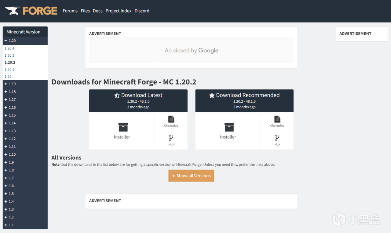Expand the 1.13 version group

tap(25, 131)
